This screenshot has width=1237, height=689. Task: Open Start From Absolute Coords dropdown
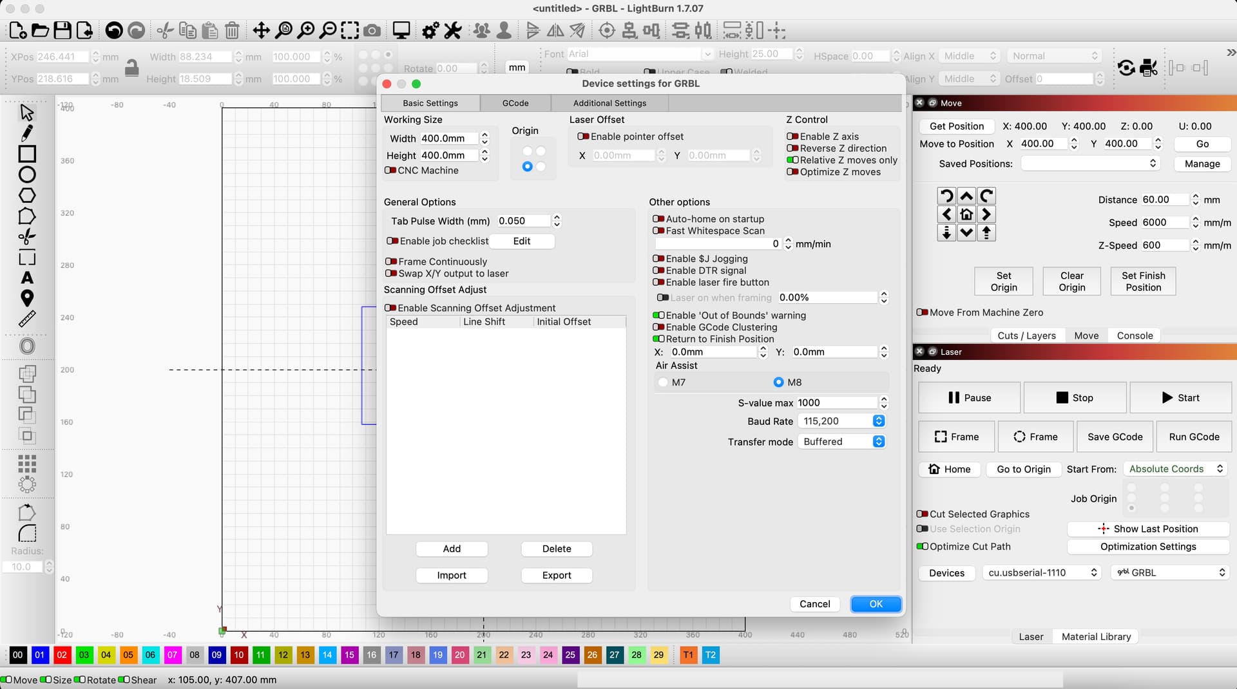(1176, 469)
